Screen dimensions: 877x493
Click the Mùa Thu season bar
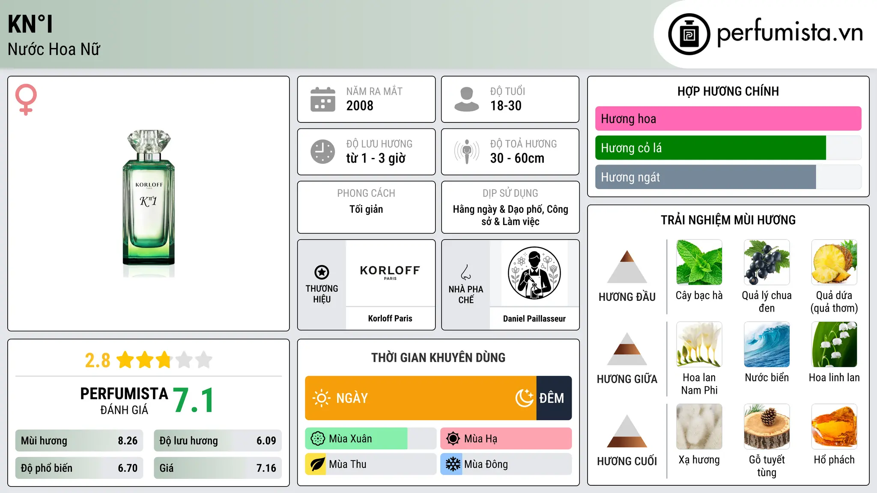coord(370,464)
